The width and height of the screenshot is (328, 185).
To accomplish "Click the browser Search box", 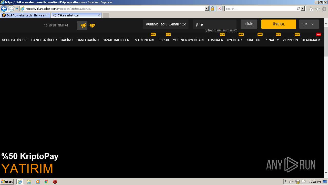I will pyautogui.click(x=260, y=8).
